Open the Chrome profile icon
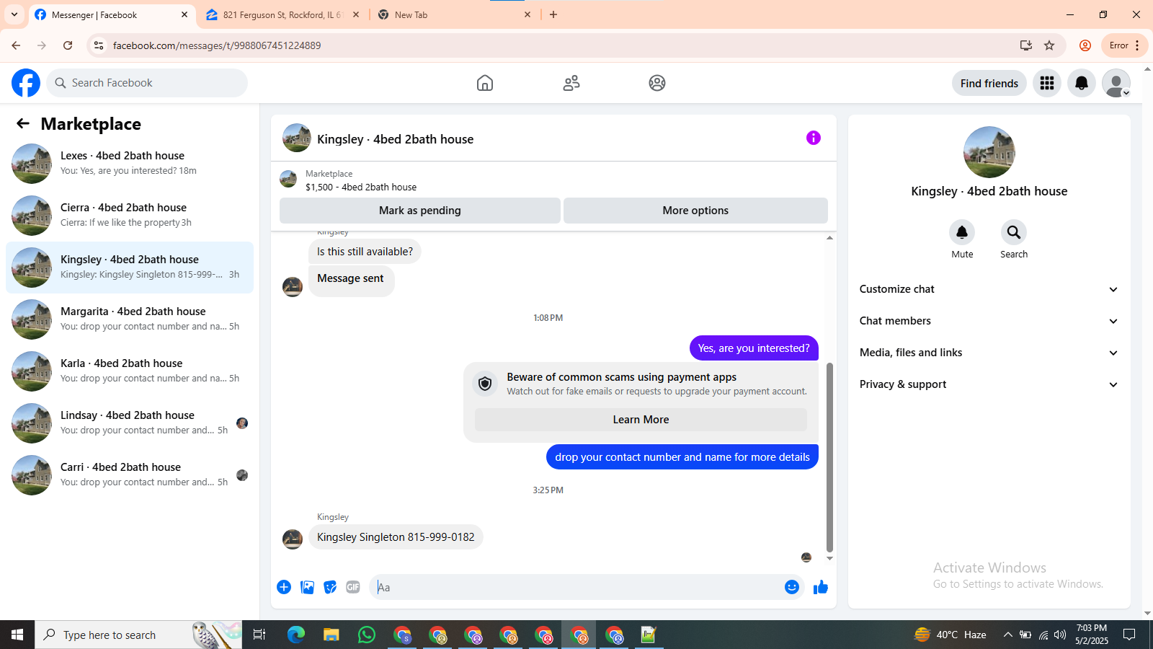1153x649 pixels. (1085, 45)
